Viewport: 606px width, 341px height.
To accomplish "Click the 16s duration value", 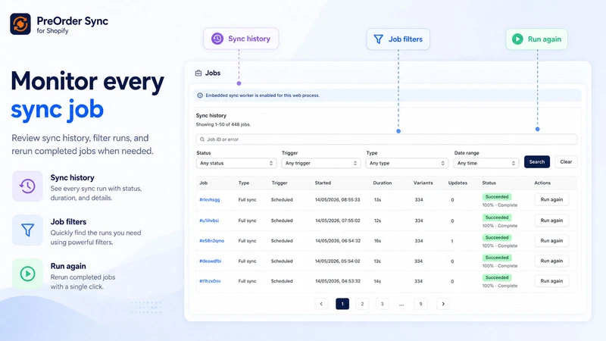I will click(377, 241).
